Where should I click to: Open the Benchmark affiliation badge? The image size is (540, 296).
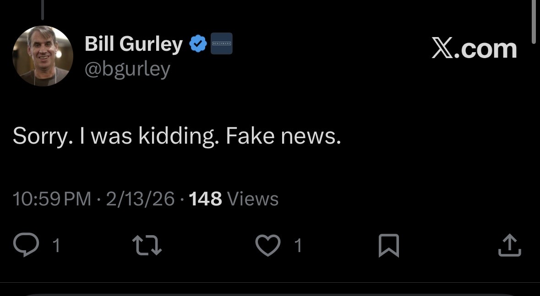(221, 44)
